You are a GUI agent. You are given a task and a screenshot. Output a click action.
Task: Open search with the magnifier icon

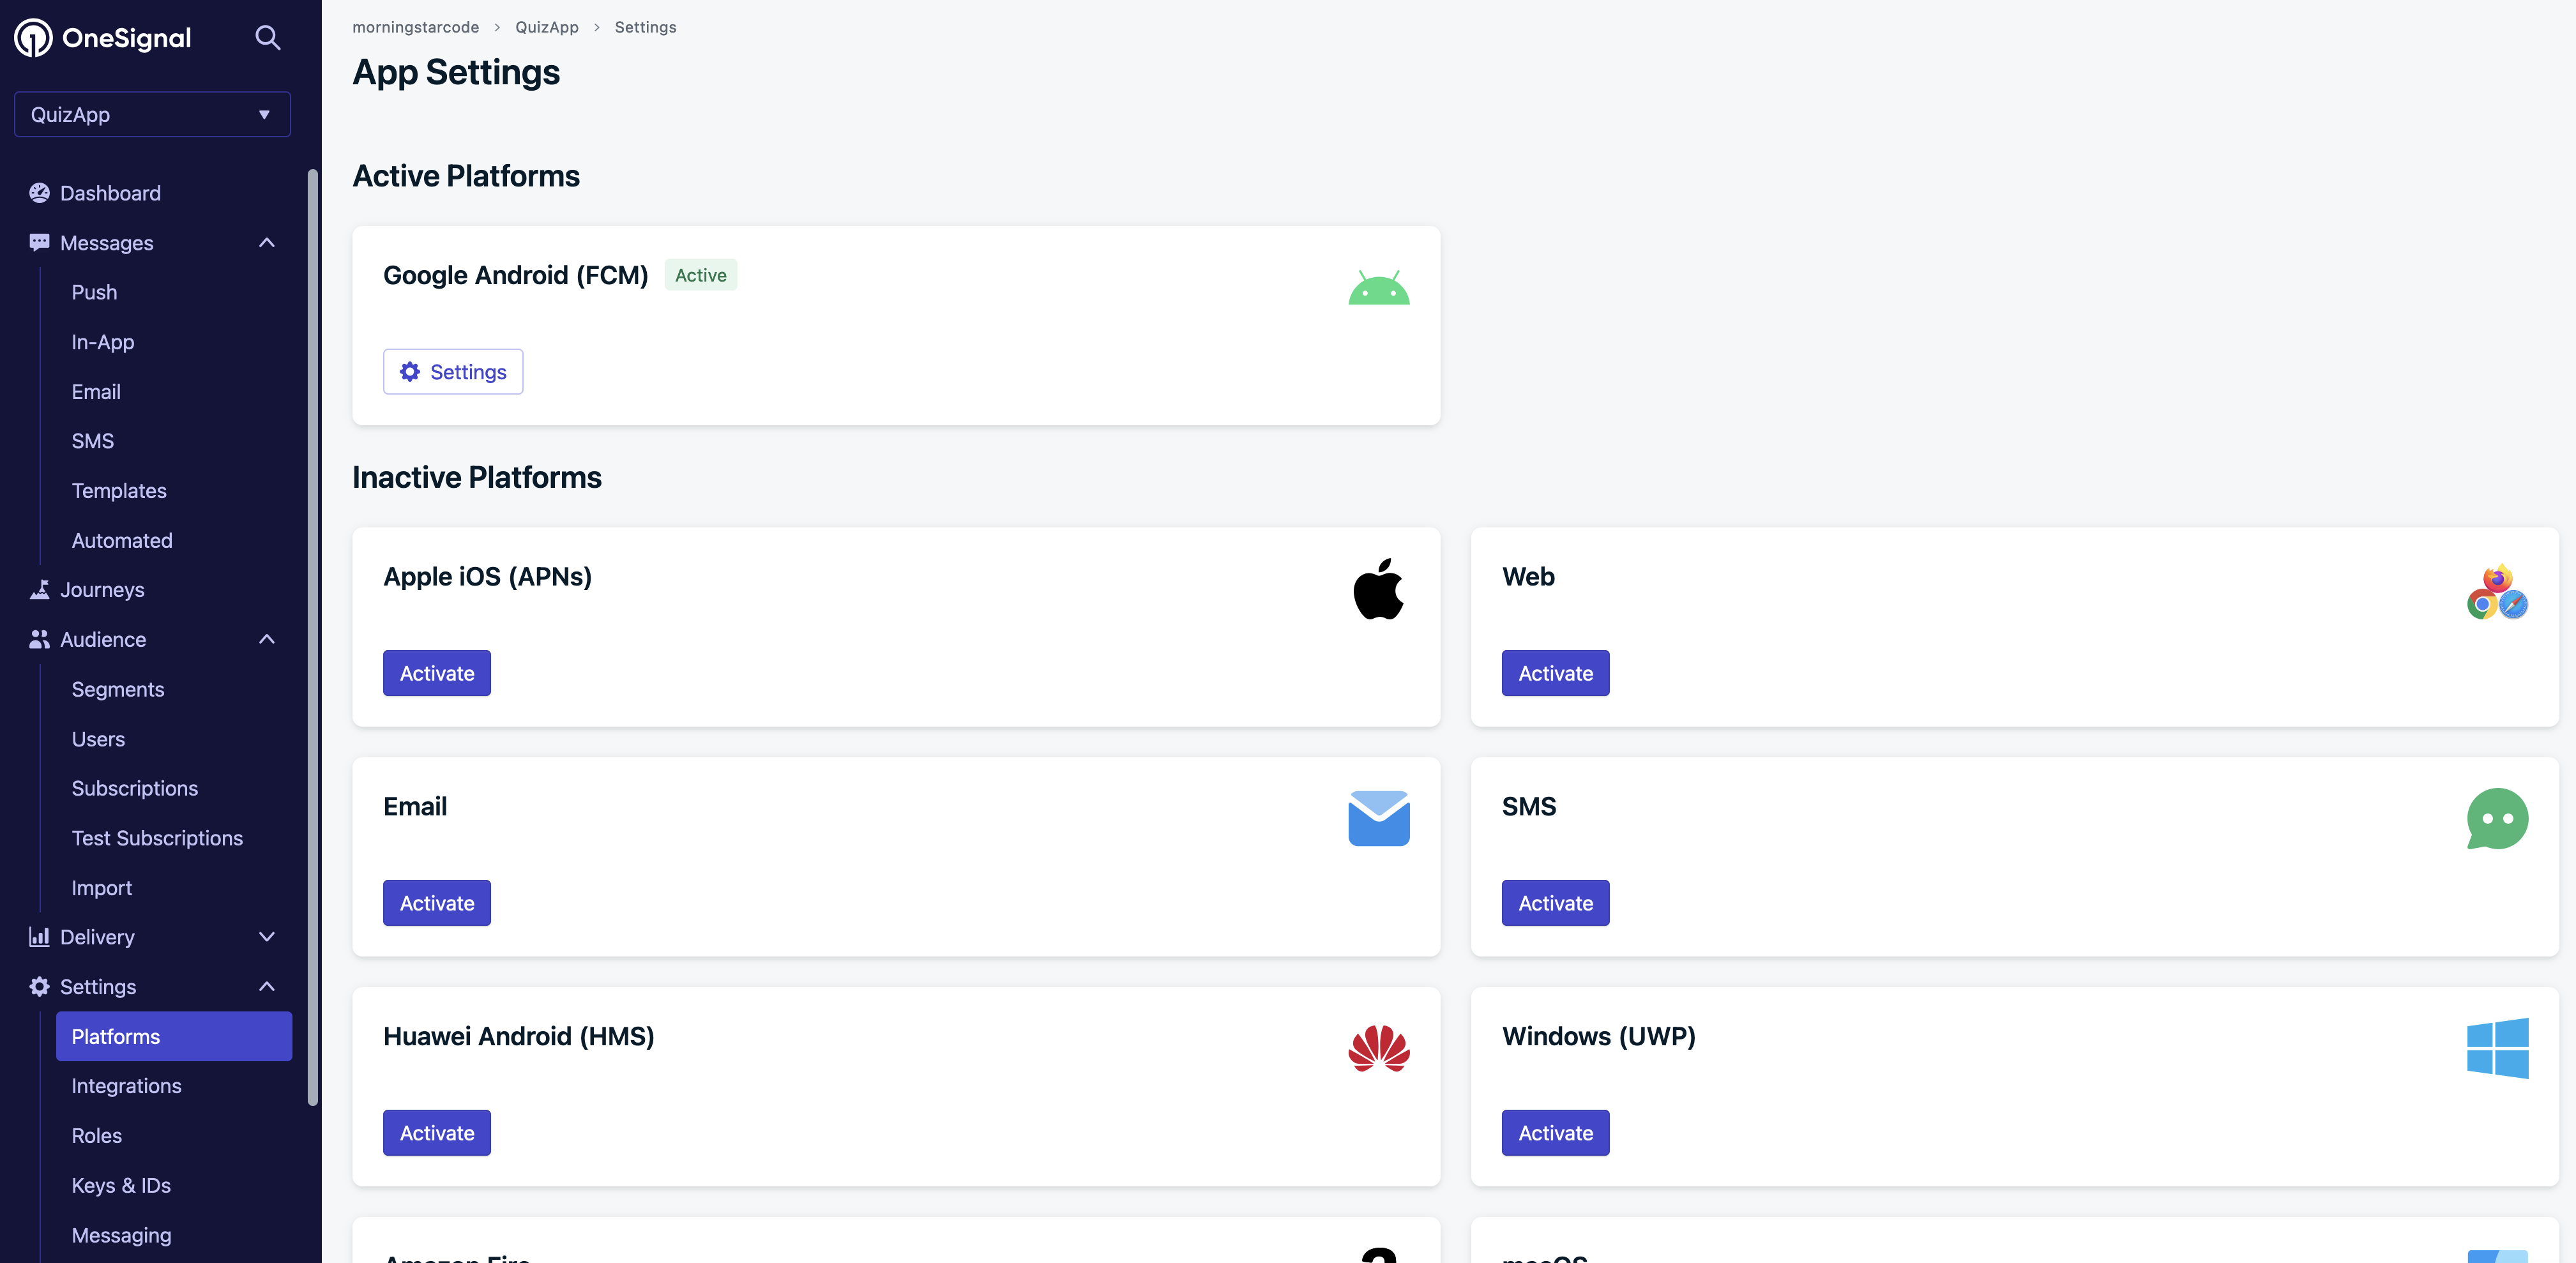(x=267, y=38)
